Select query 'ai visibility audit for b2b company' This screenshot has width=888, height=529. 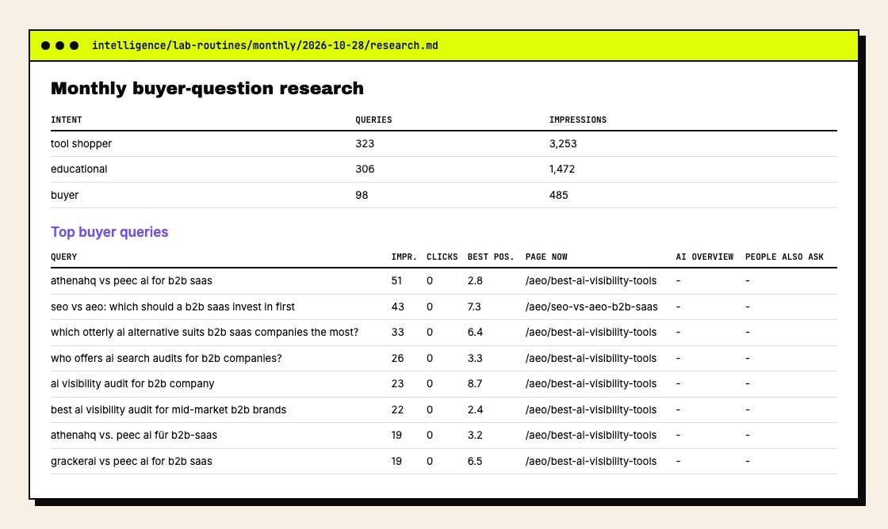pos(132,383)
